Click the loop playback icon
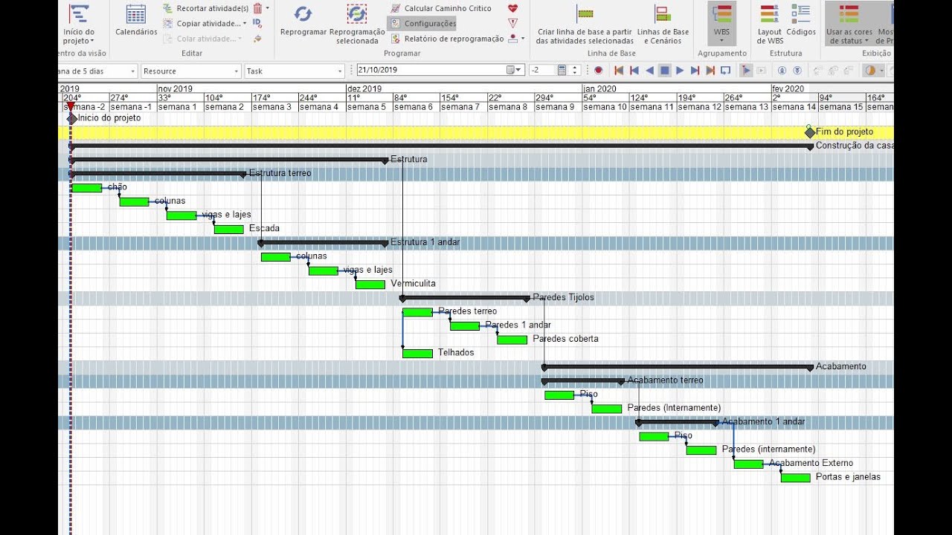The height and width of the screenshot is (535, 952). click(x=725, y=71)
